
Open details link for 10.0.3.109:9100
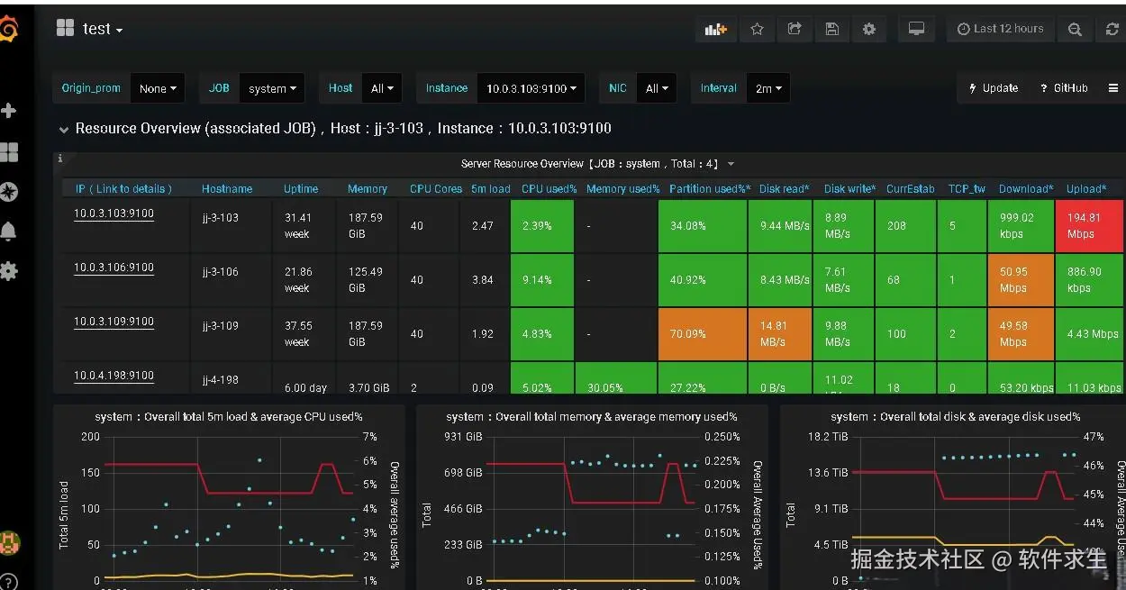pyautogui.click(x=114, y=322)
